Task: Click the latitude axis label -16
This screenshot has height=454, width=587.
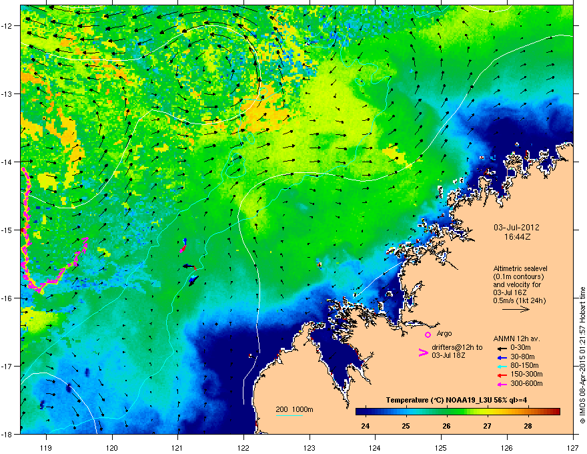Action: (7, 298)
